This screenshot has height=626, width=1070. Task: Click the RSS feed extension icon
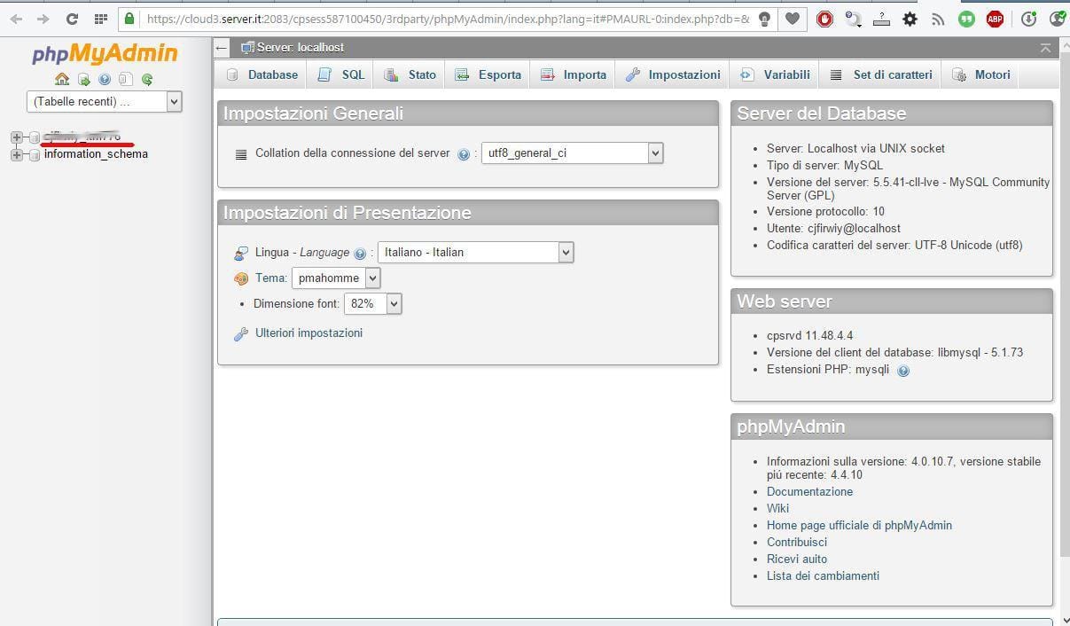pyautogui.click(x=938, y=19)
